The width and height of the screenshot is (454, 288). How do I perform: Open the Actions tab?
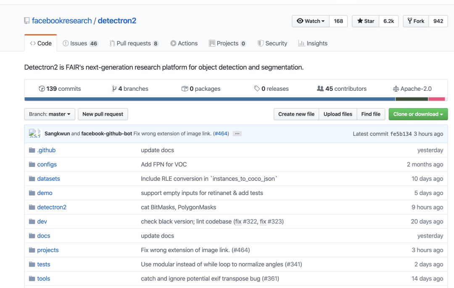(x=184, y=43)
